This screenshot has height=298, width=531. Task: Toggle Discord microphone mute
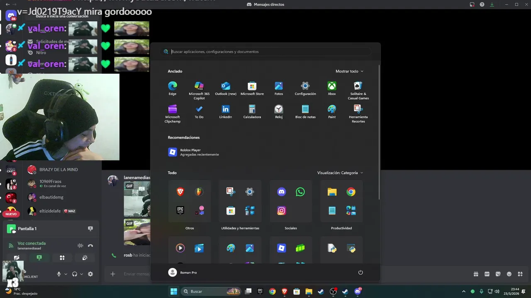59,274
